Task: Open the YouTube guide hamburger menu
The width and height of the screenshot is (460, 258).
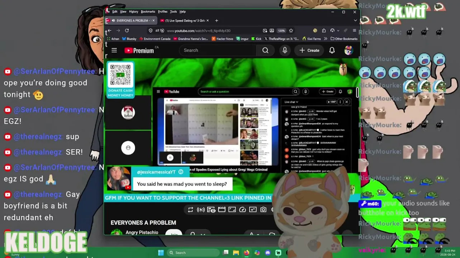Action: tap(114, 51)
